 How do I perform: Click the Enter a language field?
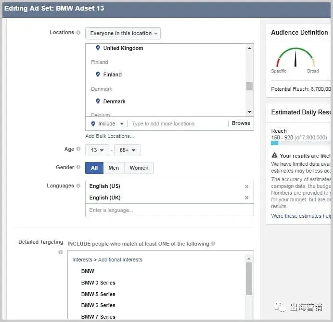click(169, 210)
